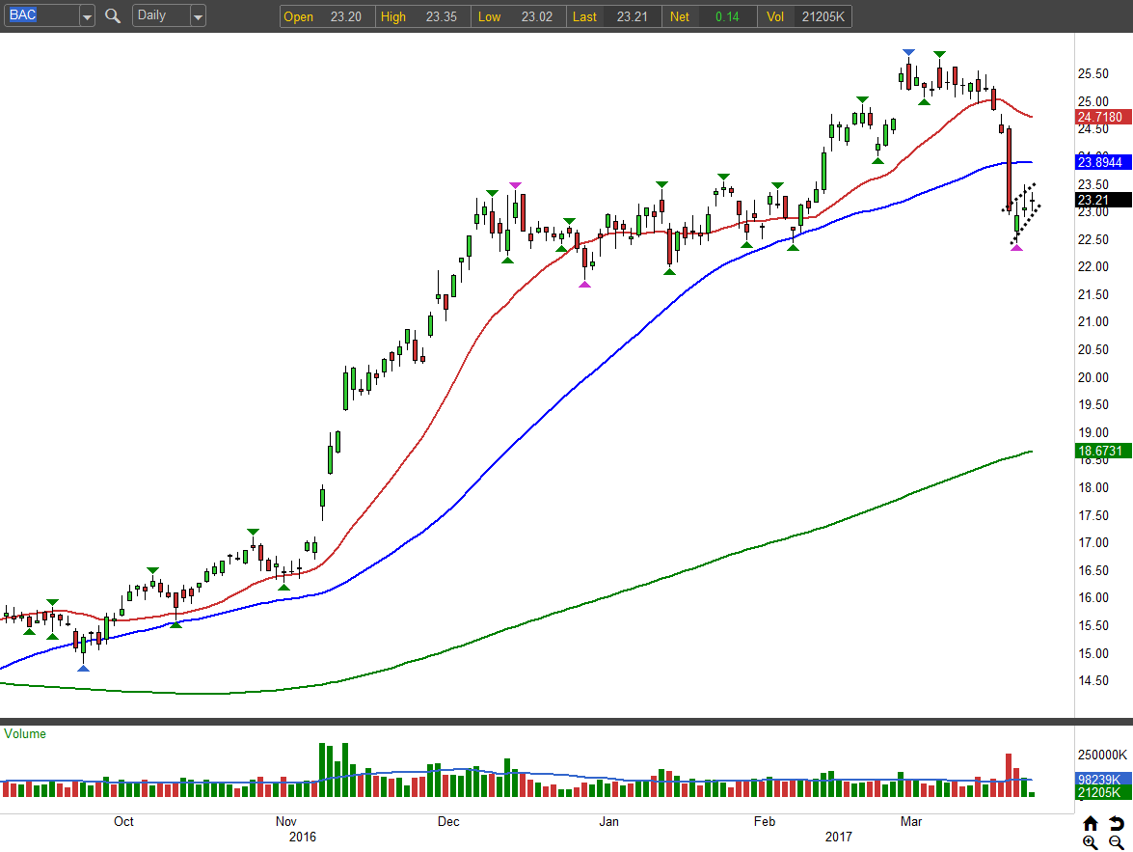1133x852 pixels.
Task: Click the black 23.21 last price label
Action: pos(1103,200)
